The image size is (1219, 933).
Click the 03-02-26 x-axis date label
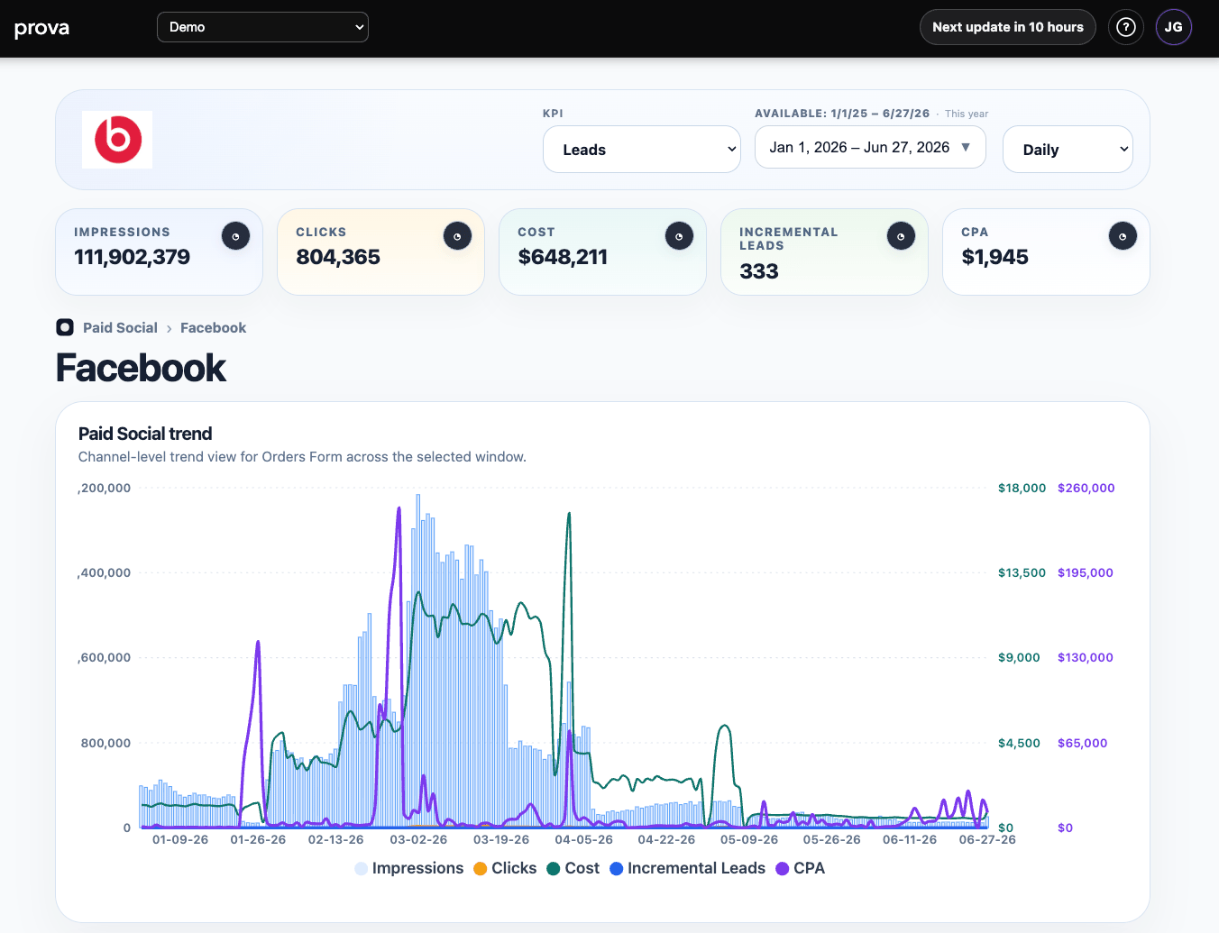[418, 839]
